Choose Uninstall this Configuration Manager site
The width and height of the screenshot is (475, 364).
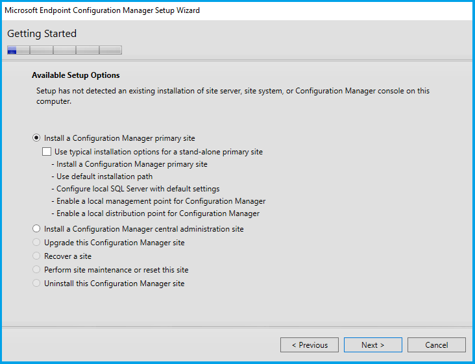click(x=36, y=284)
